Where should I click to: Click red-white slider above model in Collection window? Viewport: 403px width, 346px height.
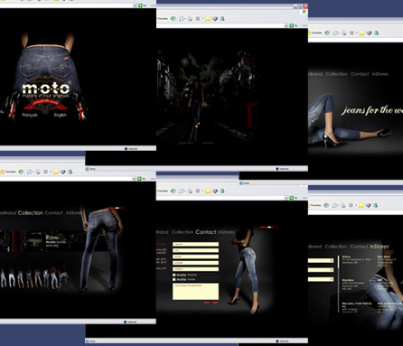tap(116, 208)
